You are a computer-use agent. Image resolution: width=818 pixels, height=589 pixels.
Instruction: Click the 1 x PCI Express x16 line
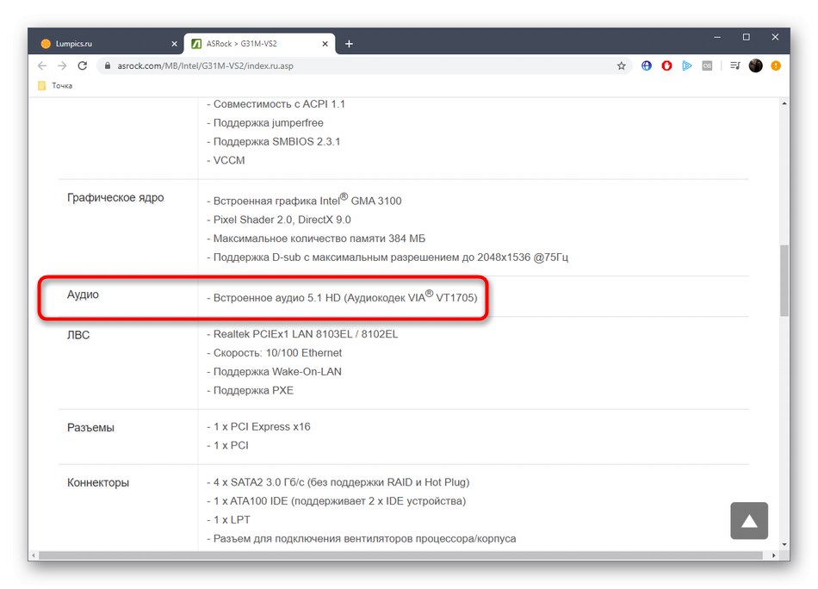258,427
